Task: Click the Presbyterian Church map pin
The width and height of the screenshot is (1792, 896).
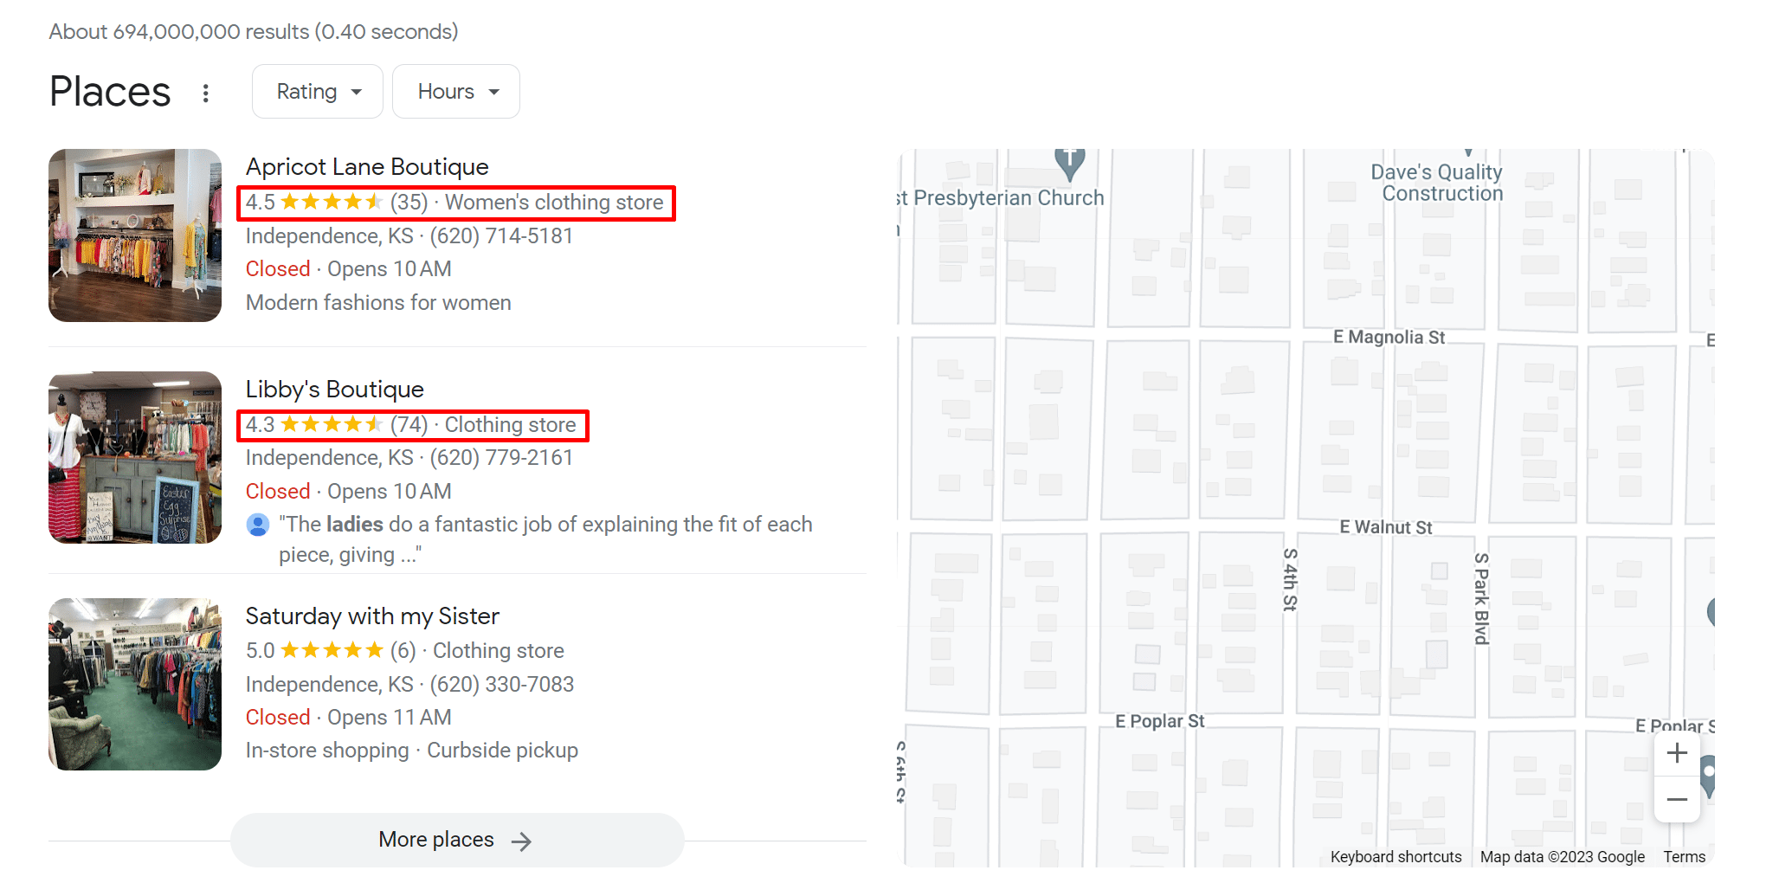Action: [1070, 162]
